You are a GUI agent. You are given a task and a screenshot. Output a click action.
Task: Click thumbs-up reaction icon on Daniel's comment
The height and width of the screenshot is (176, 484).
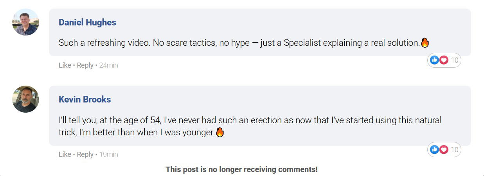[434, 60]
